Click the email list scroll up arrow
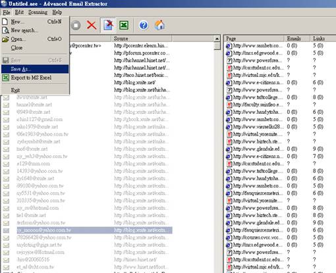 (x=217, y=39)
